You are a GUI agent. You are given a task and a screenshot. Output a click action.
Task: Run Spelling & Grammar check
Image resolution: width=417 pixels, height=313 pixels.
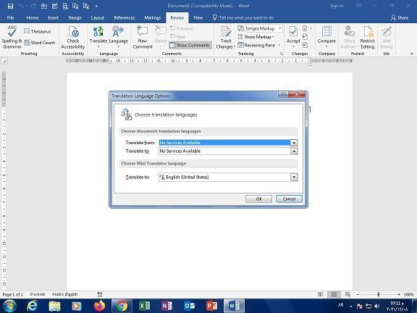pyautogui.click(x=12, y=37)
